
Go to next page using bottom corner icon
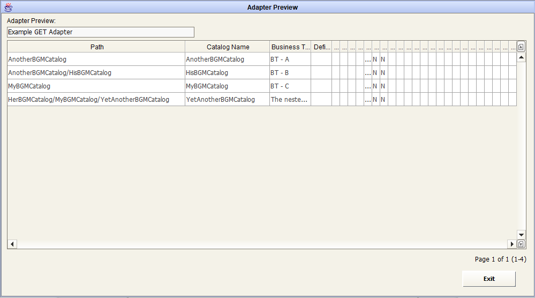[x=521, y=244]
